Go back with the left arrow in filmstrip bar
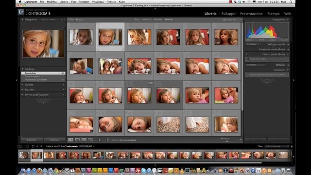Viewport: 311px width, 175px height. coord(37,146)
